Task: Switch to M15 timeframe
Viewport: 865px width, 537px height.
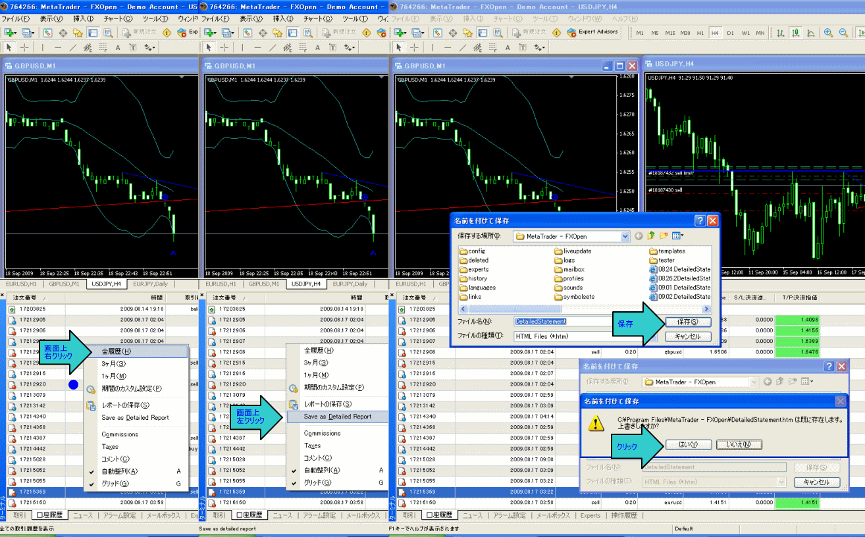Action: 669,33
